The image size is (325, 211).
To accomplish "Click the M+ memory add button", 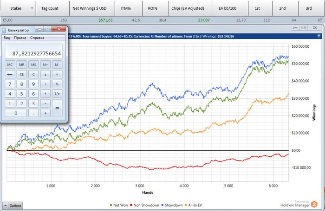I will tap(45, 64).
